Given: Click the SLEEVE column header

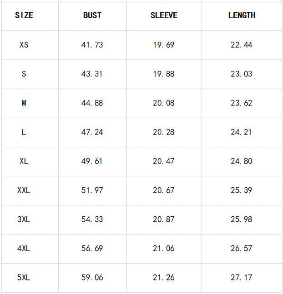Looking at the screenshot, I should [x=164, y=15].
